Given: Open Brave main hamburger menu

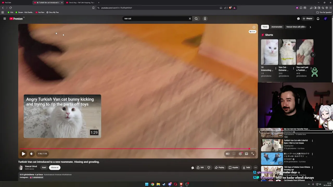Looking at the screenshot, I should (x=331, y=8).
